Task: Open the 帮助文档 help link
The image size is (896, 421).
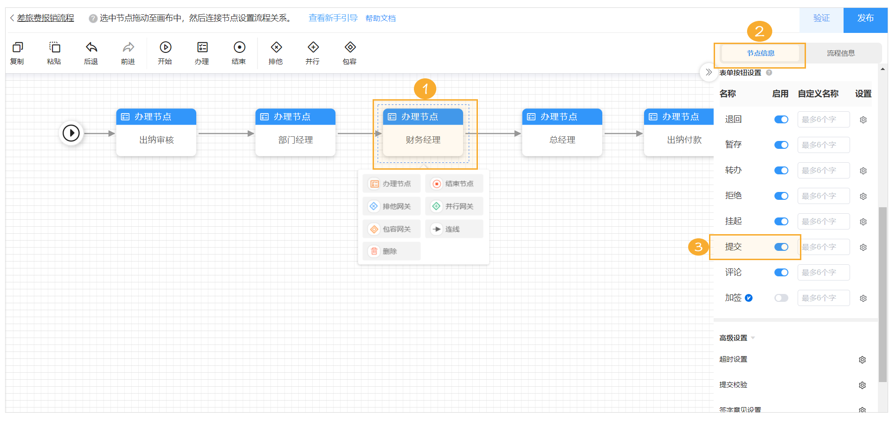Action: coord(380,18)
